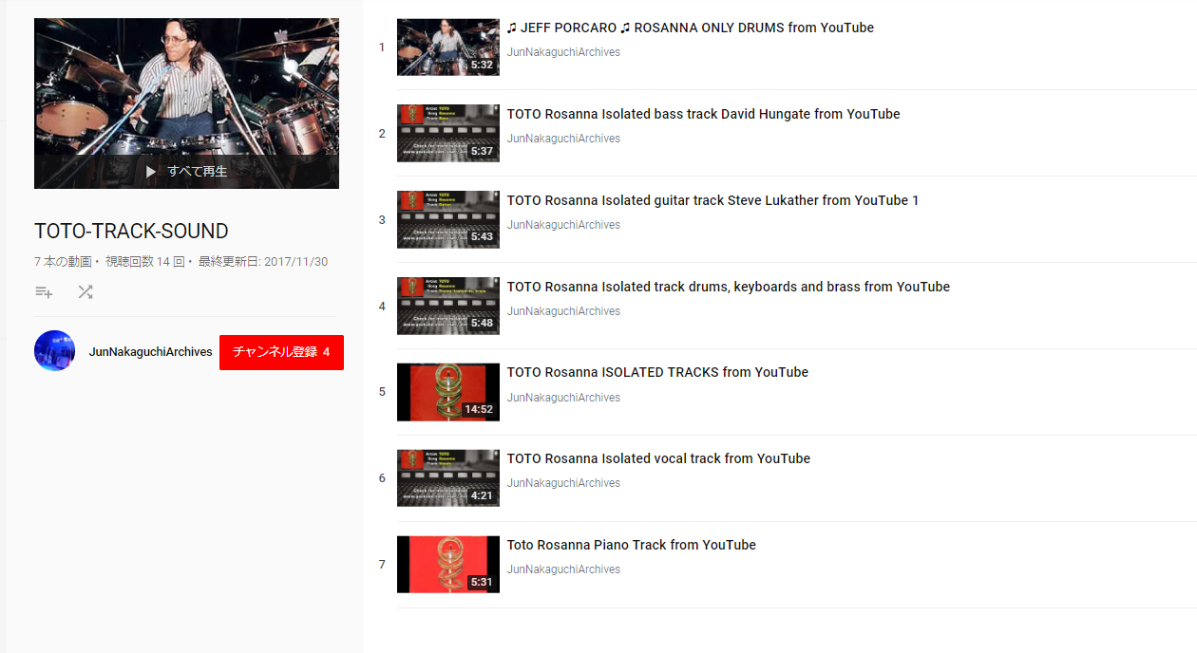The width and height of the screenshot is (1197, 653).
Task: Click channel name under ISOLATED TRACKS video
Action: [x=563, y=398]
